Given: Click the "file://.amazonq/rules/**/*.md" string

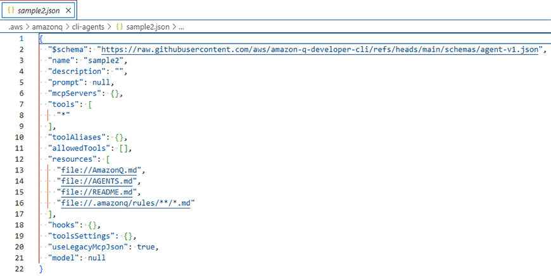Looking at the screenshot, I should click(x=125, y=203).
